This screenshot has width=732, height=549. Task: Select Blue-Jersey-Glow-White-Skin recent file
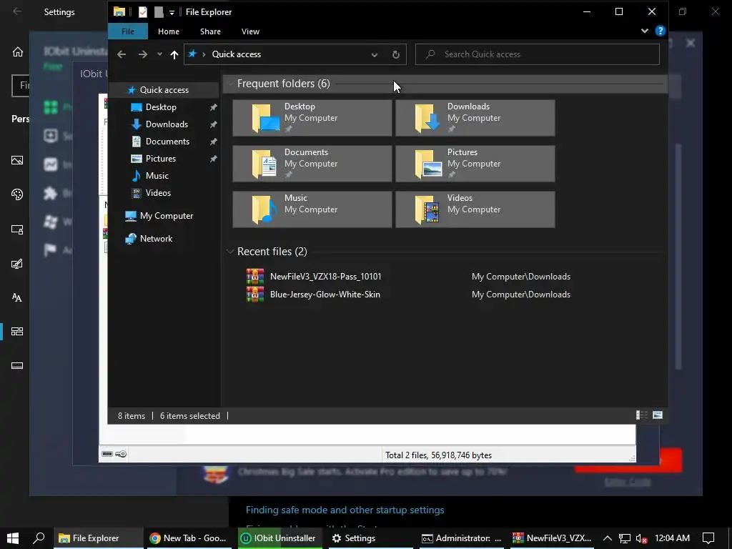pyautogui.click(x=325, y=295)
